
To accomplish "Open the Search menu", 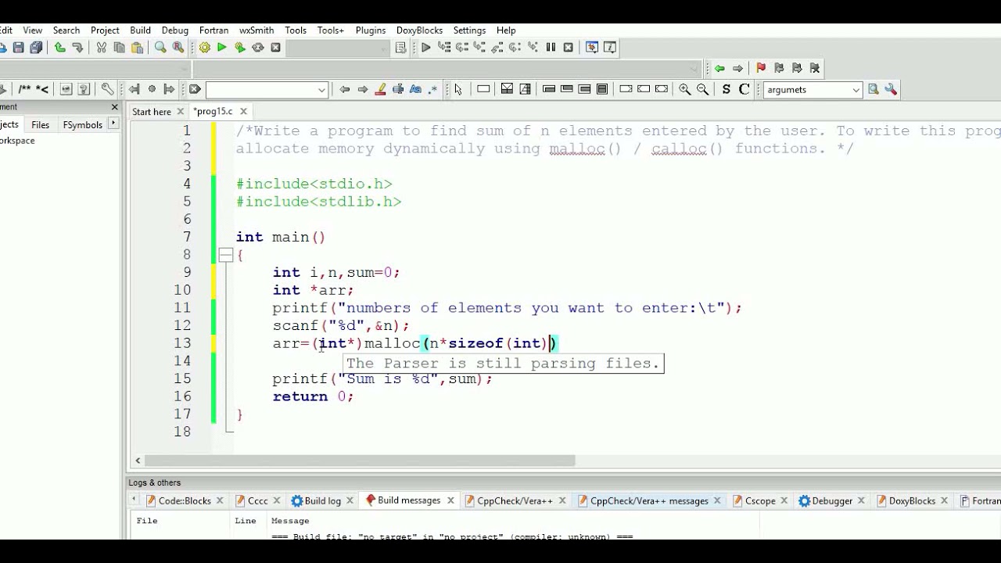I will (66, 30).
